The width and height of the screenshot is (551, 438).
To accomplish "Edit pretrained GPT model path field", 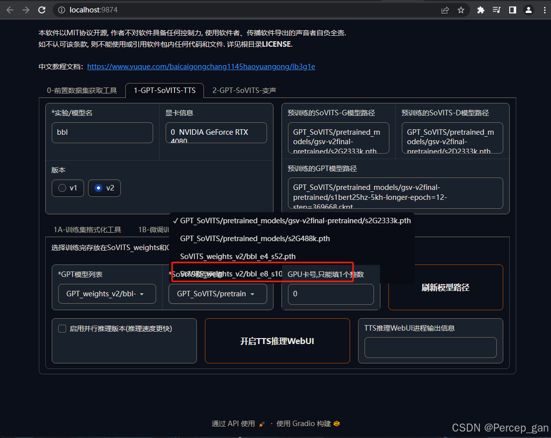I will tap(395, 193).
